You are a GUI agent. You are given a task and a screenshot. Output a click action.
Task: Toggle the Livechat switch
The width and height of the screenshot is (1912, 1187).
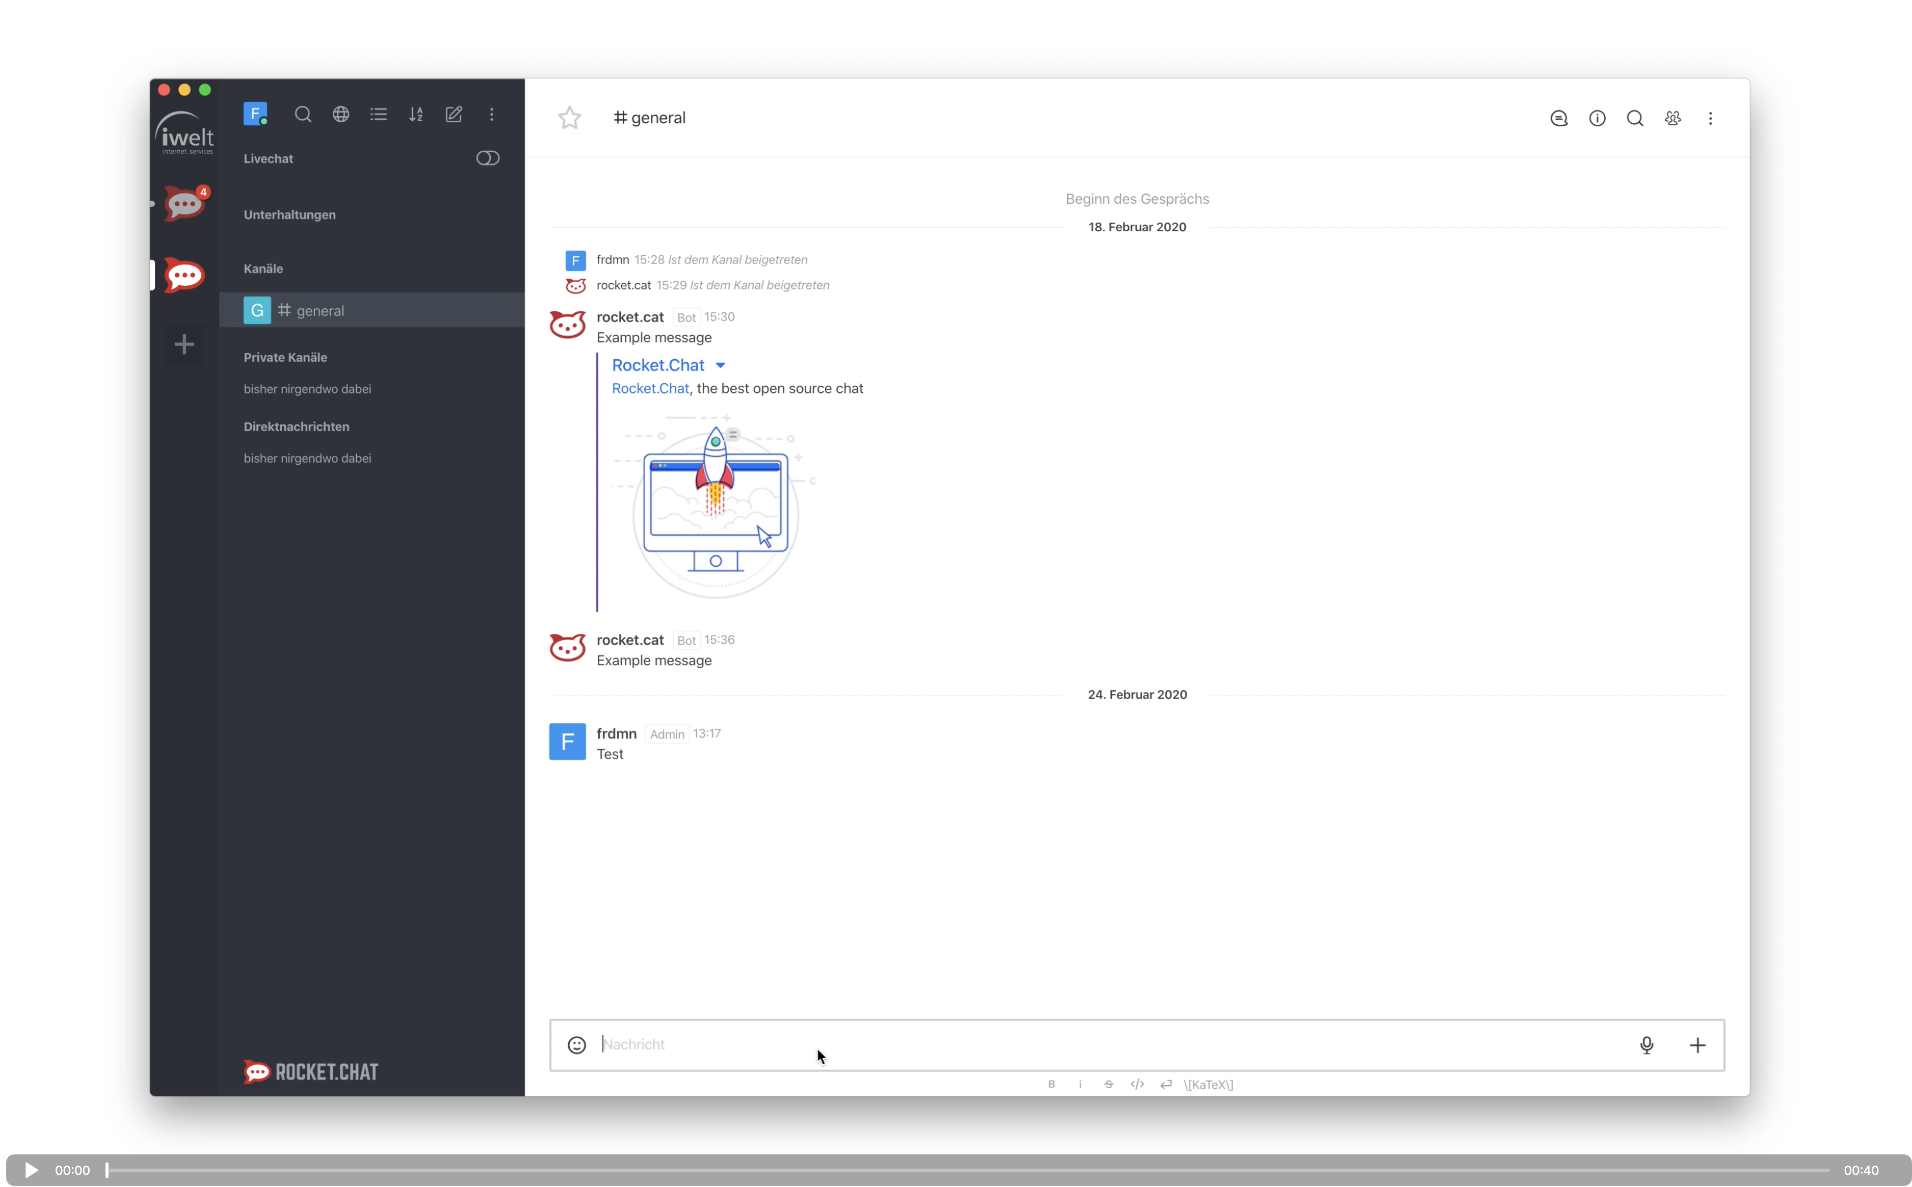pos(487,158)
